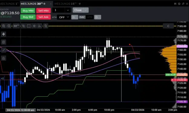Switch to the MES JUN26 15m tab
The image size is (189, 113).
pyautogui.click(x=65, y=4)
